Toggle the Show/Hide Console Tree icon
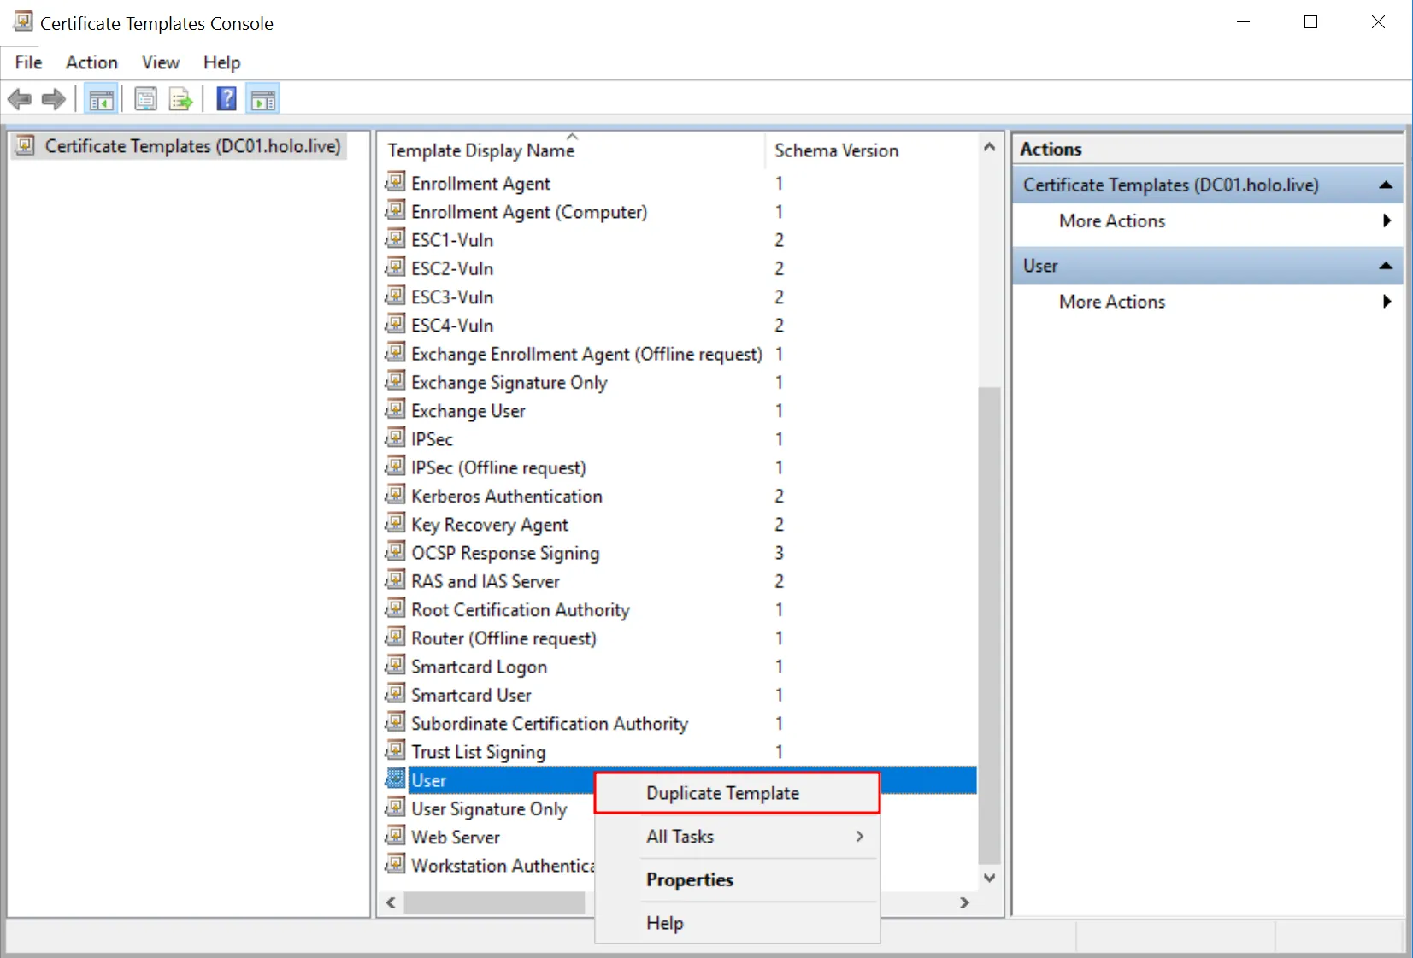The height and width of the screenshot is (958, 1413). tap(101, 100)
